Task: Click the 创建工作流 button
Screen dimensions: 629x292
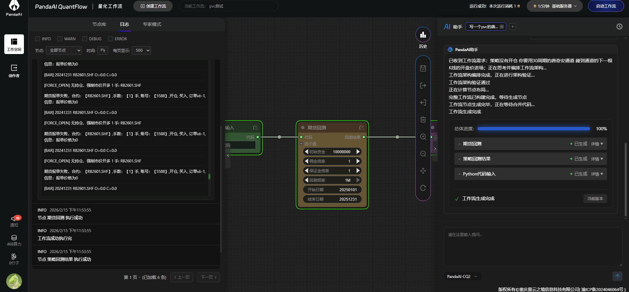Action: (153, 6)
